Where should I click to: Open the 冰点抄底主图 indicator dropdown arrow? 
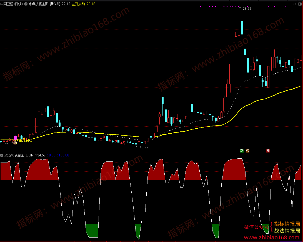point(26,4)
